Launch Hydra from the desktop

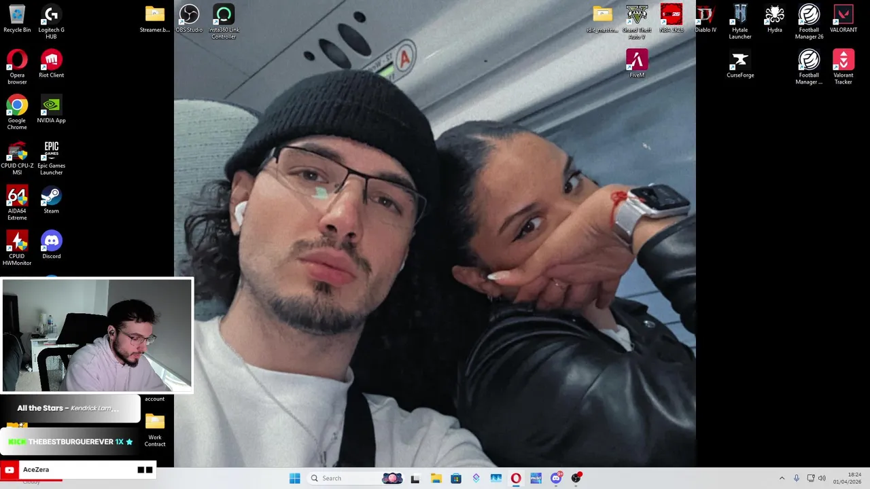tap(775, 19)
